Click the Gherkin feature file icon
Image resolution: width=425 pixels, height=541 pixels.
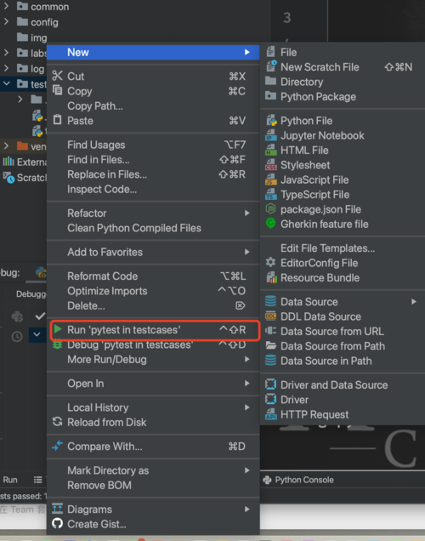[x=271, y=224]
